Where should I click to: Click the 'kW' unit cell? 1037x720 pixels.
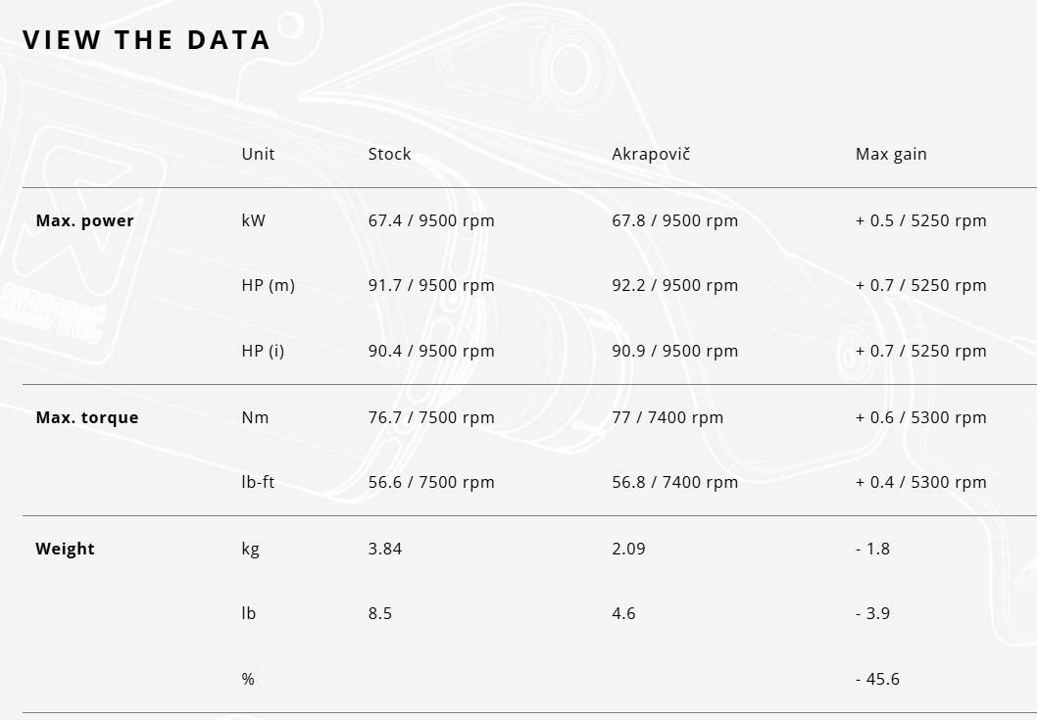point(253,220)
